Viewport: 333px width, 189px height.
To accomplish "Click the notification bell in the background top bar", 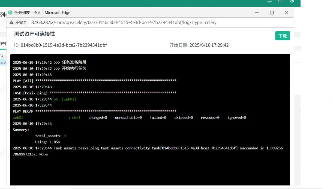I will (x=269, y=1).
